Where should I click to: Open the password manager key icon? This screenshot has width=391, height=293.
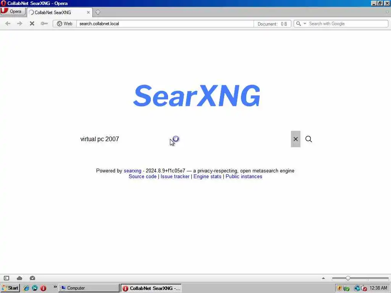44,23
